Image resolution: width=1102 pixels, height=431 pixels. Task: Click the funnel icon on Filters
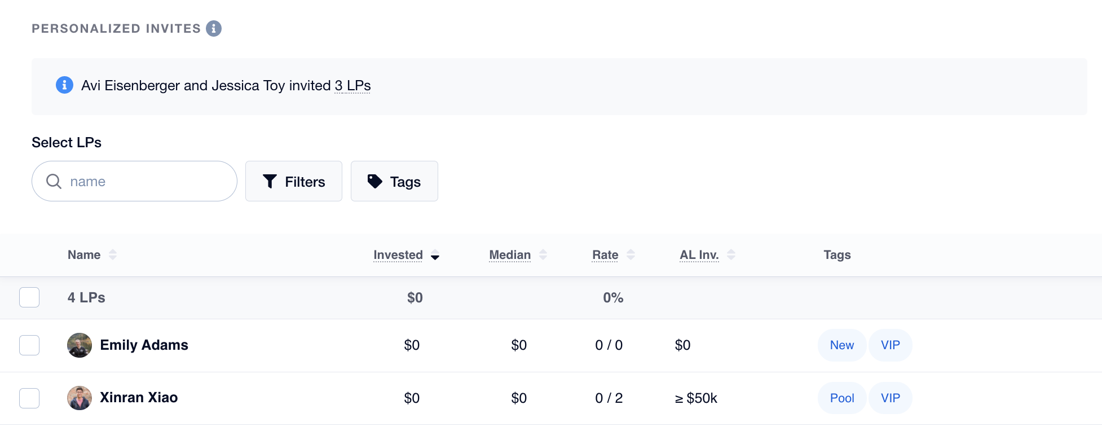coord(270,181)
